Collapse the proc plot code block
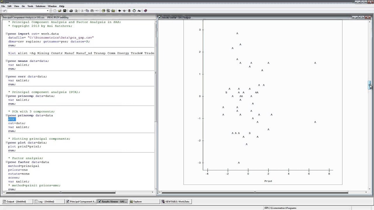Viewport: 374px width, 210px height. pyautogui.click(x=6, y=143)
